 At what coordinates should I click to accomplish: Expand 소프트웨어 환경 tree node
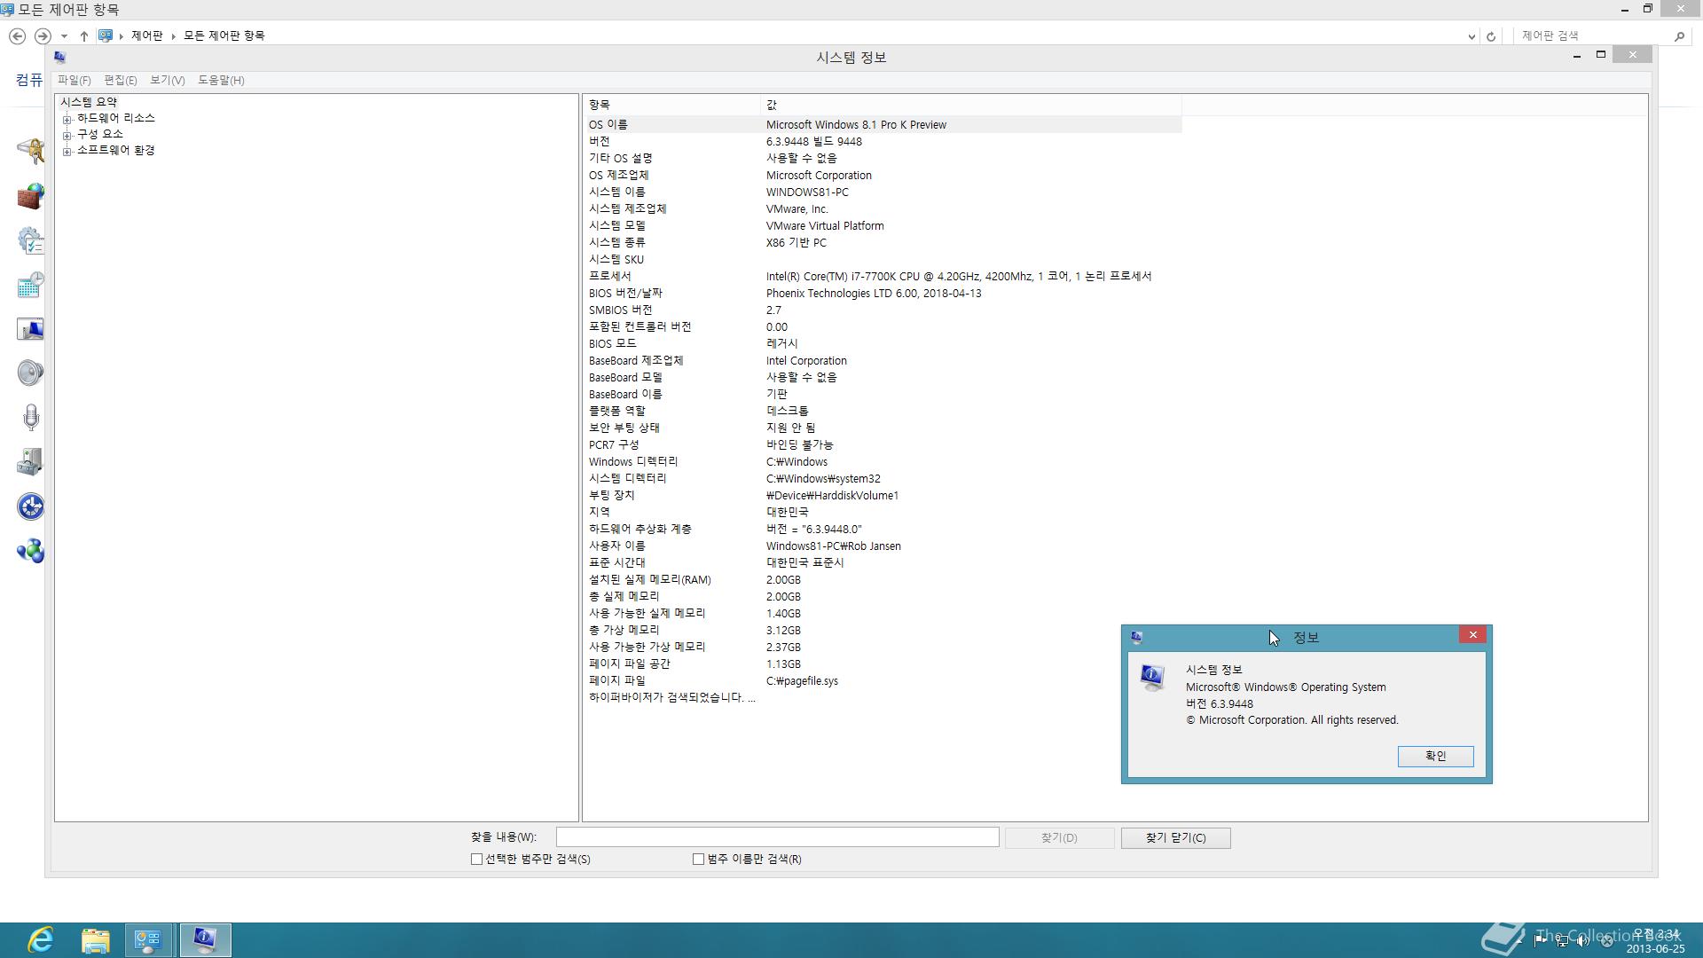pyautogui.click(x=67, y=151)
